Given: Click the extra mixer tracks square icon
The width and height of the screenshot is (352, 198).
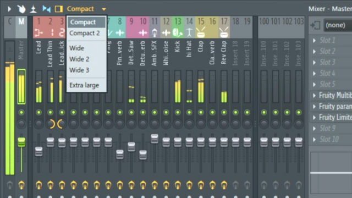Looking at the screenshot, I should coord(59,9).
